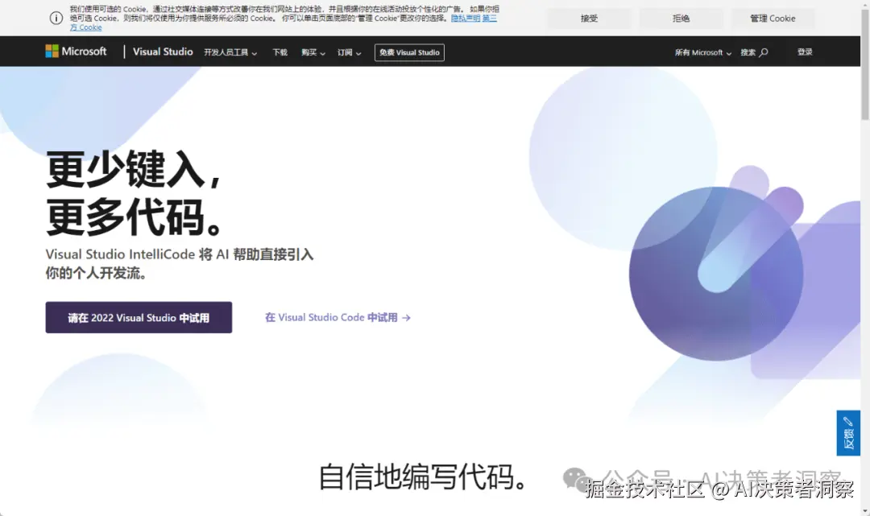The width and height of the screenshot is (870, 516).
Task: Select the Visual Studio brand logo
Action: (x=163, y=52)
